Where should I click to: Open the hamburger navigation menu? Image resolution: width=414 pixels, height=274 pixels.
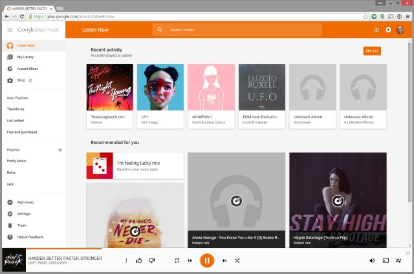[x=10, y=30]
